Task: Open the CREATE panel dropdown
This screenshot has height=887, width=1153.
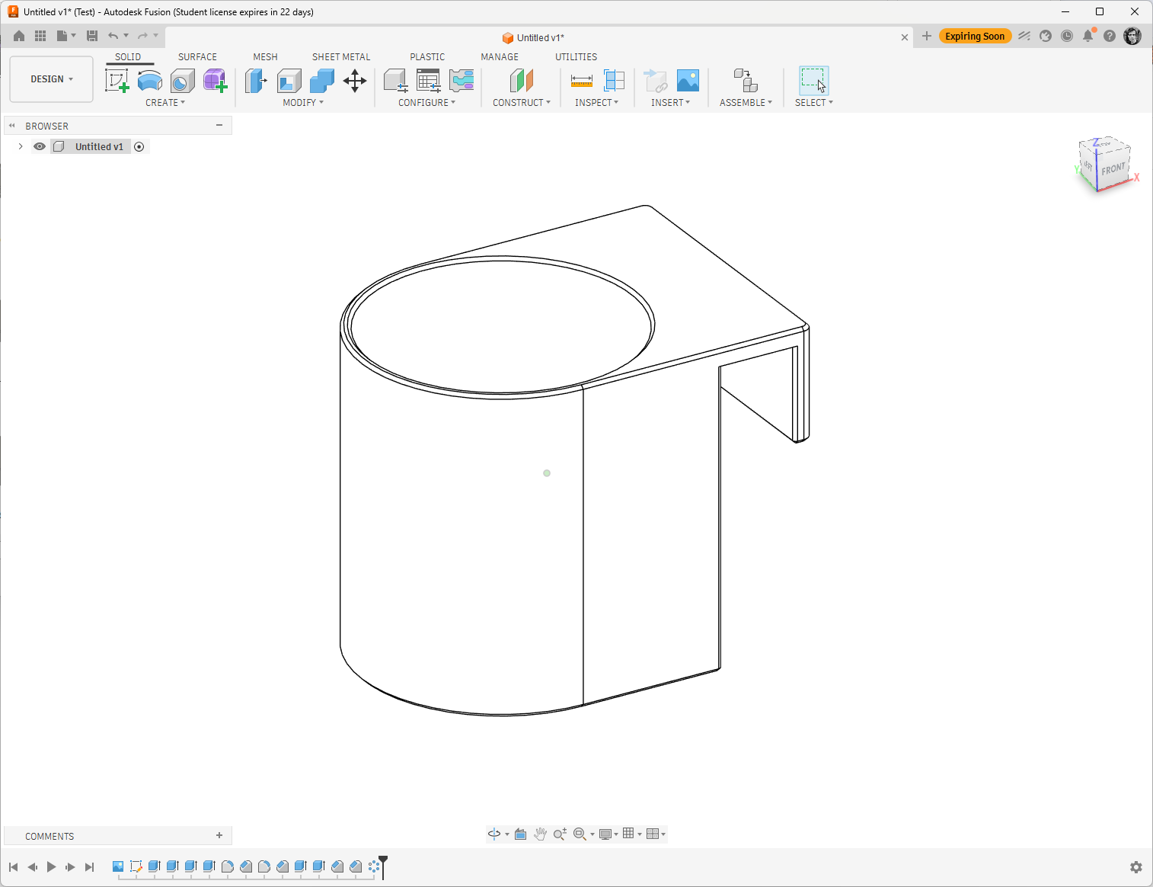Action: coord(165,103)
